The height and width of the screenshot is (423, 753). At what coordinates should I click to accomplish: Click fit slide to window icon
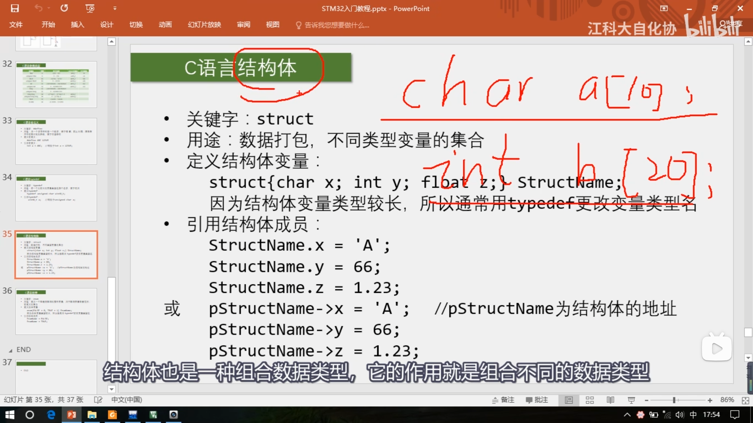pos(745,400)
